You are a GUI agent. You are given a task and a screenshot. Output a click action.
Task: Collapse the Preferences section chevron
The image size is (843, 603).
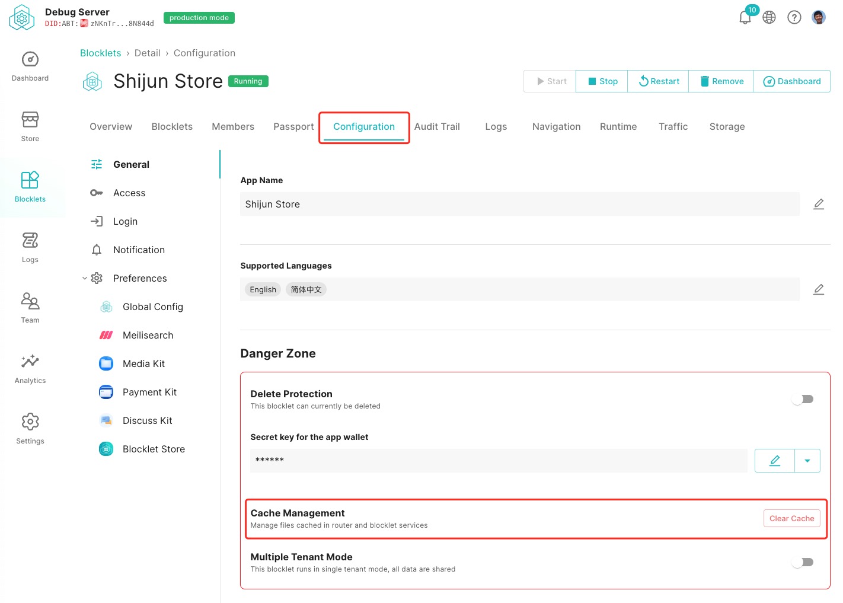85,278
